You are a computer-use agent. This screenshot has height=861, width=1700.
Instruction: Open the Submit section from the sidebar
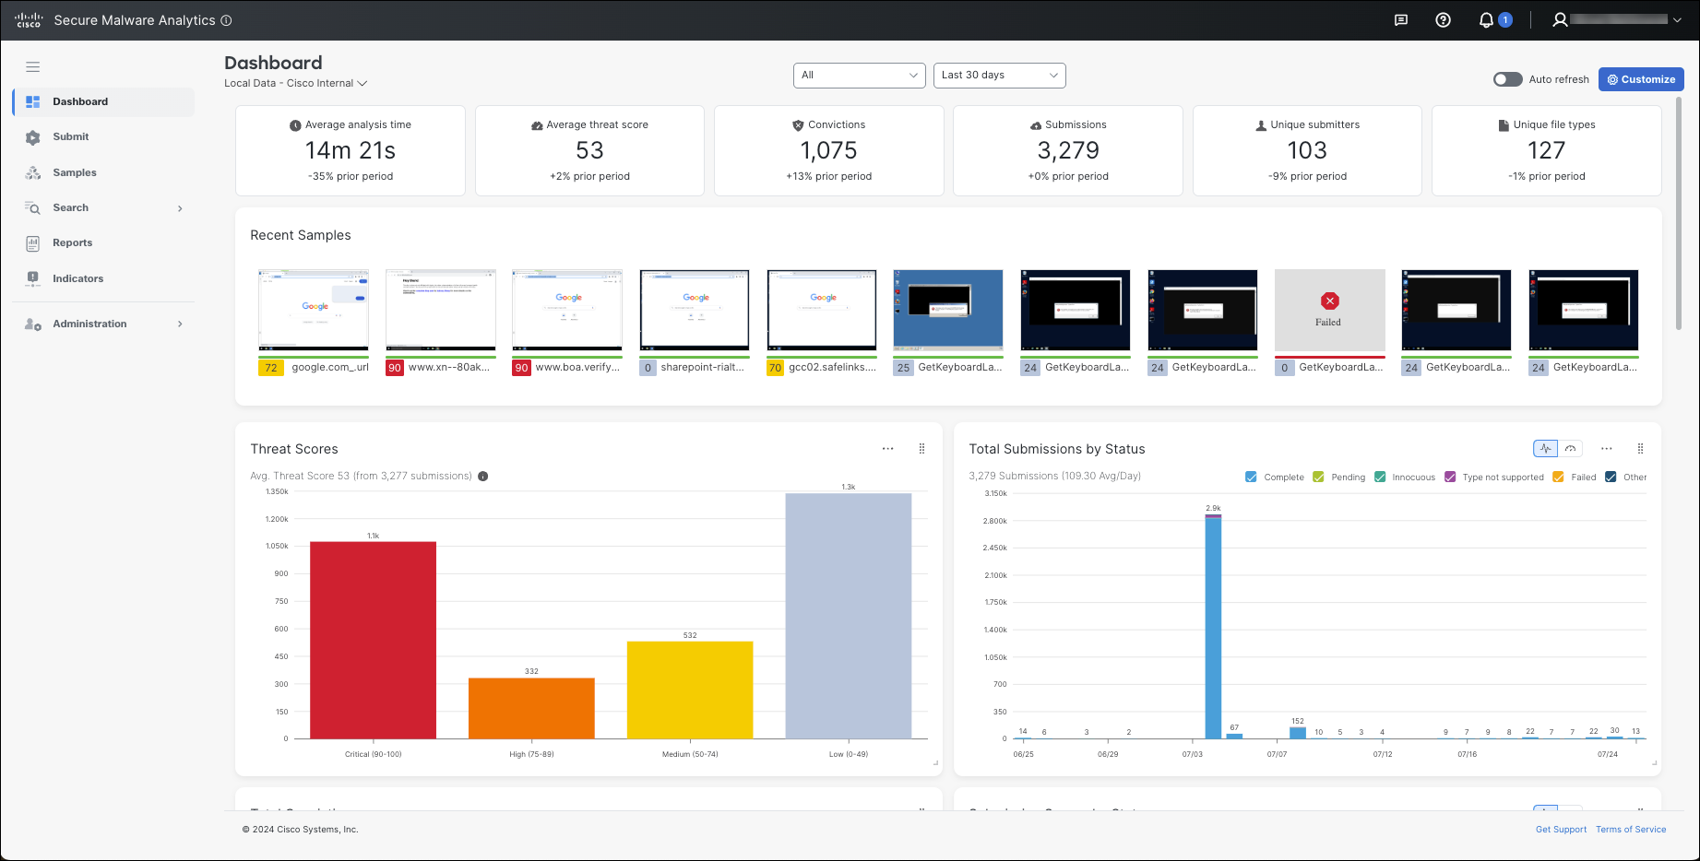click(x=70, y=136)
